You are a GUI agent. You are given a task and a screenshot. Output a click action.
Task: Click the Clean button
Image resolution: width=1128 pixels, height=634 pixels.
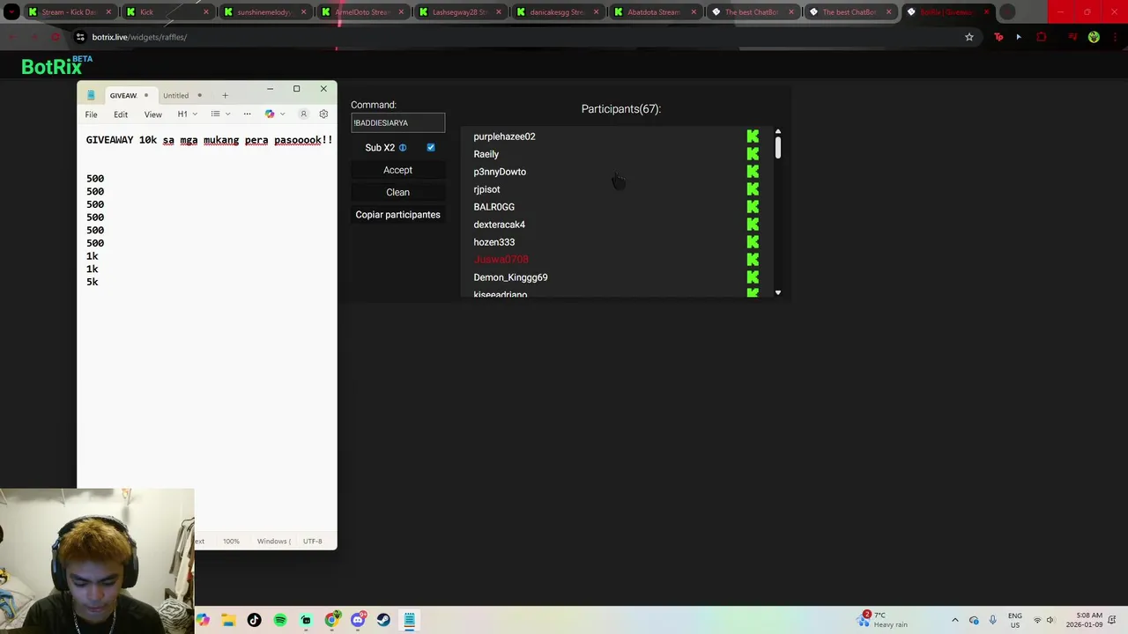point(397,192)
